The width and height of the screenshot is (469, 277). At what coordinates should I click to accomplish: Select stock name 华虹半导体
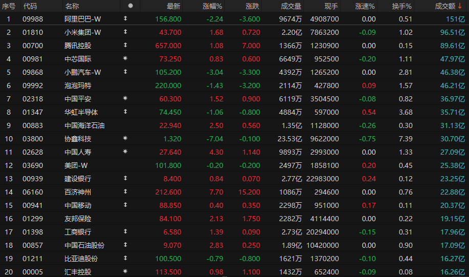click(x=81, y=112)
